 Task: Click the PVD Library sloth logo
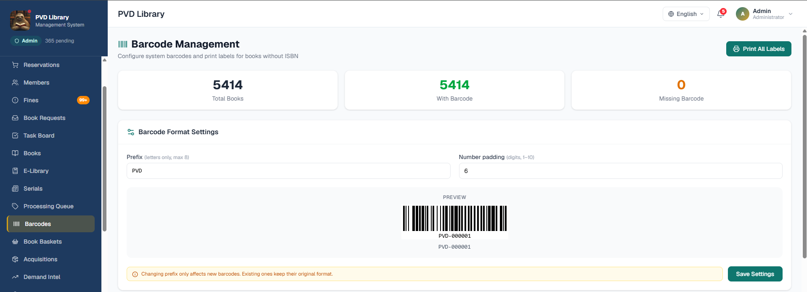20,20
